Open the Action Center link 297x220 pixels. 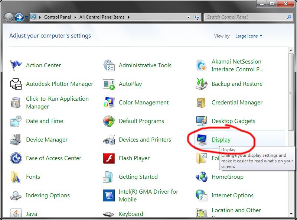[43, 65]
